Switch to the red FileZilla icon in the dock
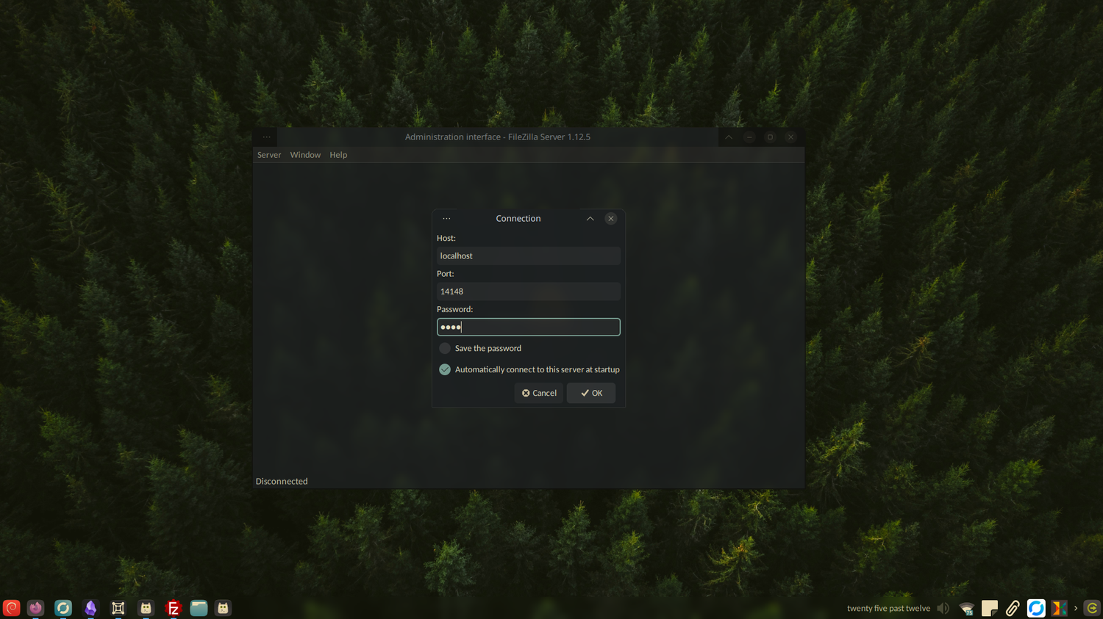The width and height of the screenshot is (1103, 619). click(x=174, y=608)
